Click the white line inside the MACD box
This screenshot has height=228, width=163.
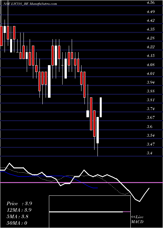pyautogui.click(x=86, y=212)
